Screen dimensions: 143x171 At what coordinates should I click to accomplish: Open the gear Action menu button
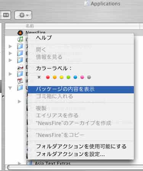coord(23,15)
